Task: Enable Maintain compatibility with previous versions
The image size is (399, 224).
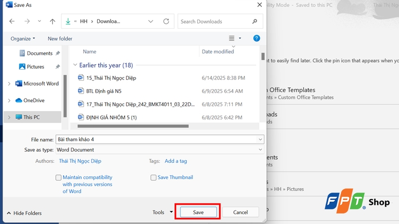Action: pyautogui.click(x=59, y=177)
